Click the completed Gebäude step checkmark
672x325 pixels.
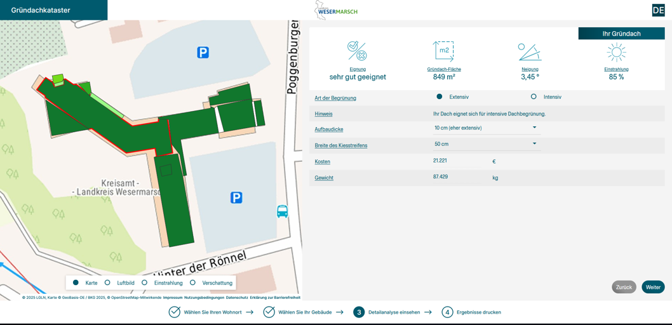[x=269, y=312]
